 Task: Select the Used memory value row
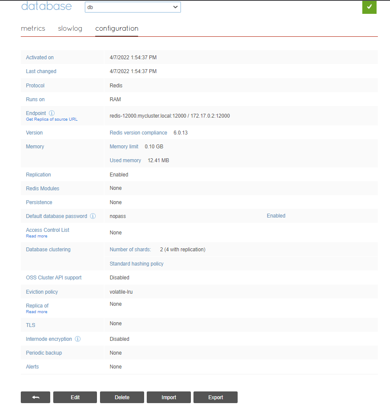click(125, 160)
